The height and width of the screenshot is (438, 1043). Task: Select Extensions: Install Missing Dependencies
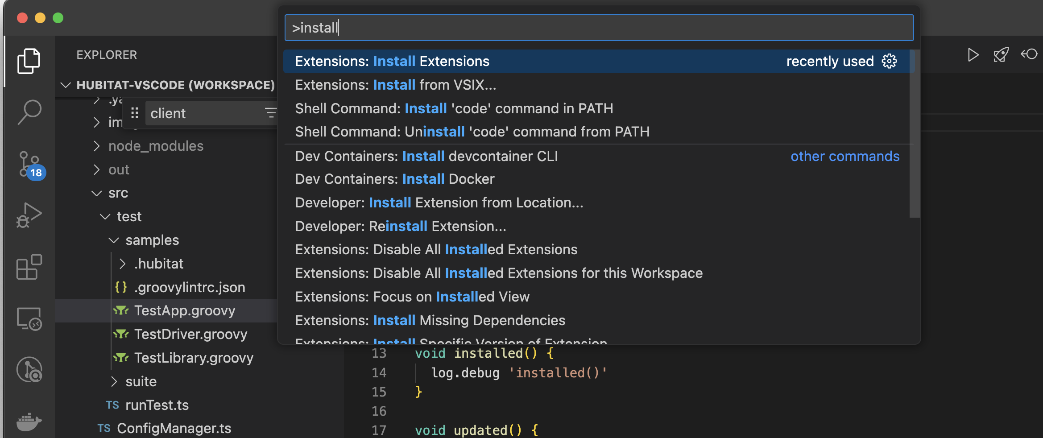click(x=599, y=320)
